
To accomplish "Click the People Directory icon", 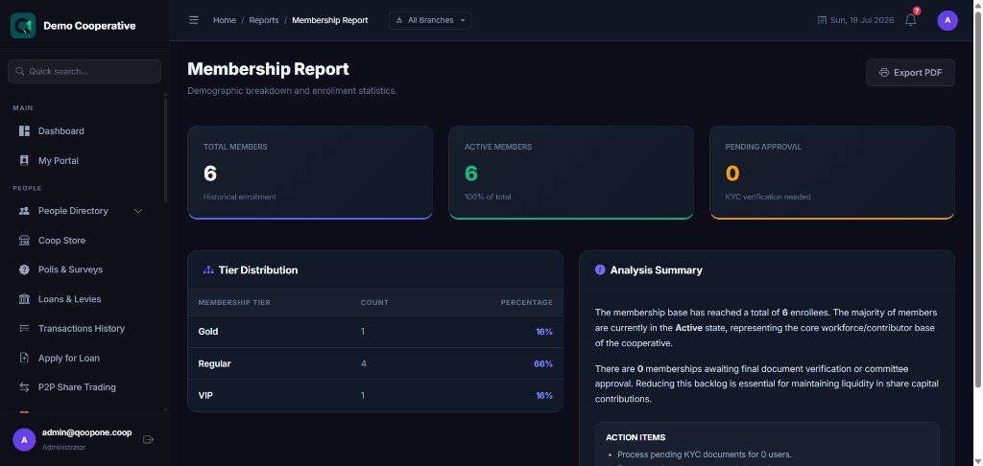I will pyautogui.click(x=24, y=211).
